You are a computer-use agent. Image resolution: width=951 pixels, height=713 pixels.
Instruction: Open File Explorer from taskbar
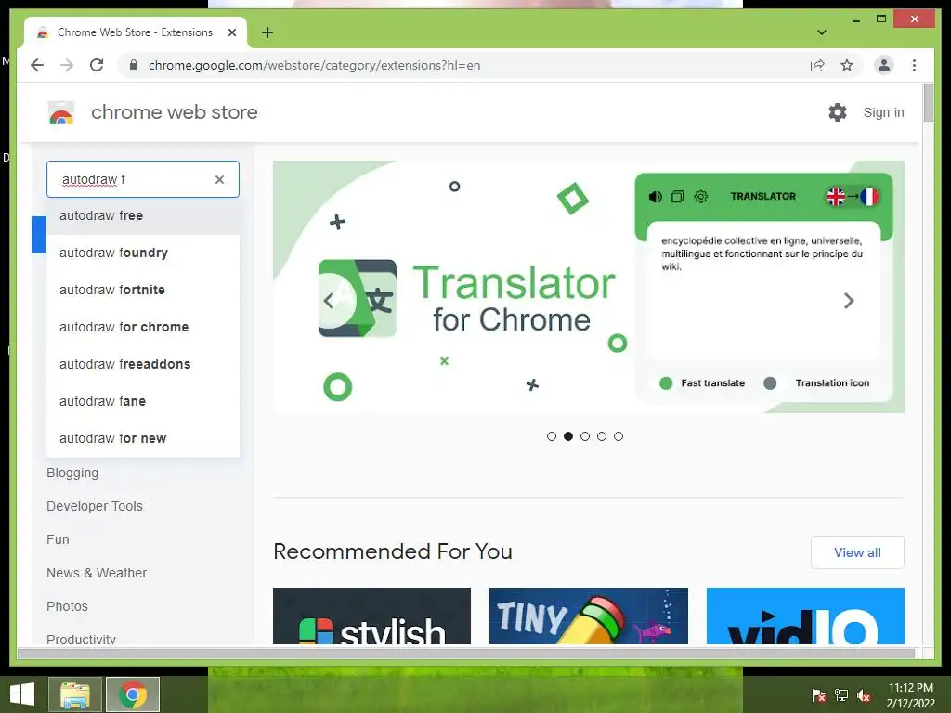pos(75,694)
